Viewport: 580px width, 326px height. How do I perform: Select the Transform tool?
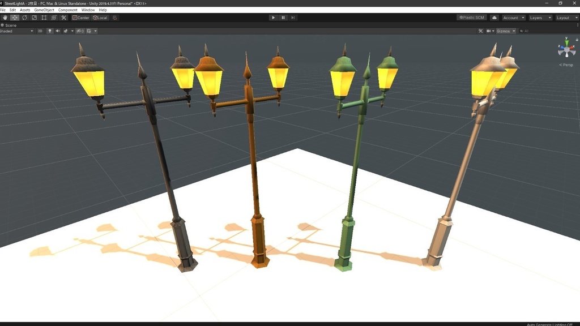(54, 18)
